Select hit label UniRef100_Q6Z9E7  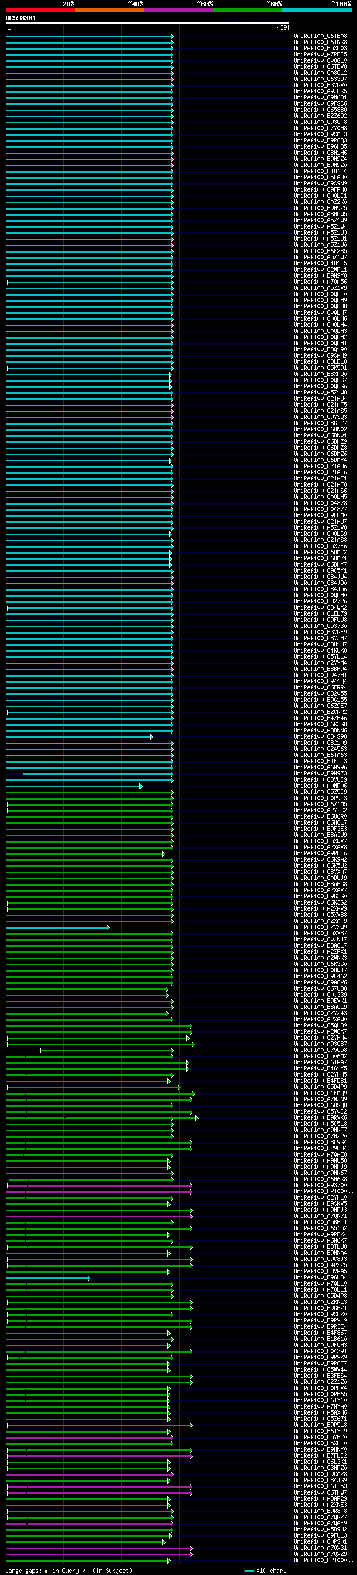click(320, 706)
